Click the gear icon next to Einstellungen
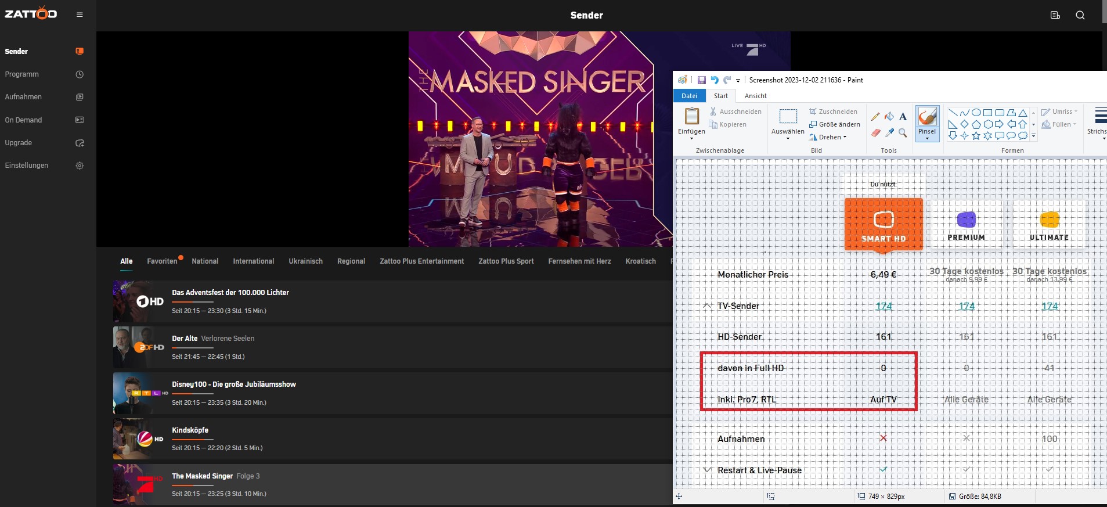1107x507 pixels. pos(80,166)
